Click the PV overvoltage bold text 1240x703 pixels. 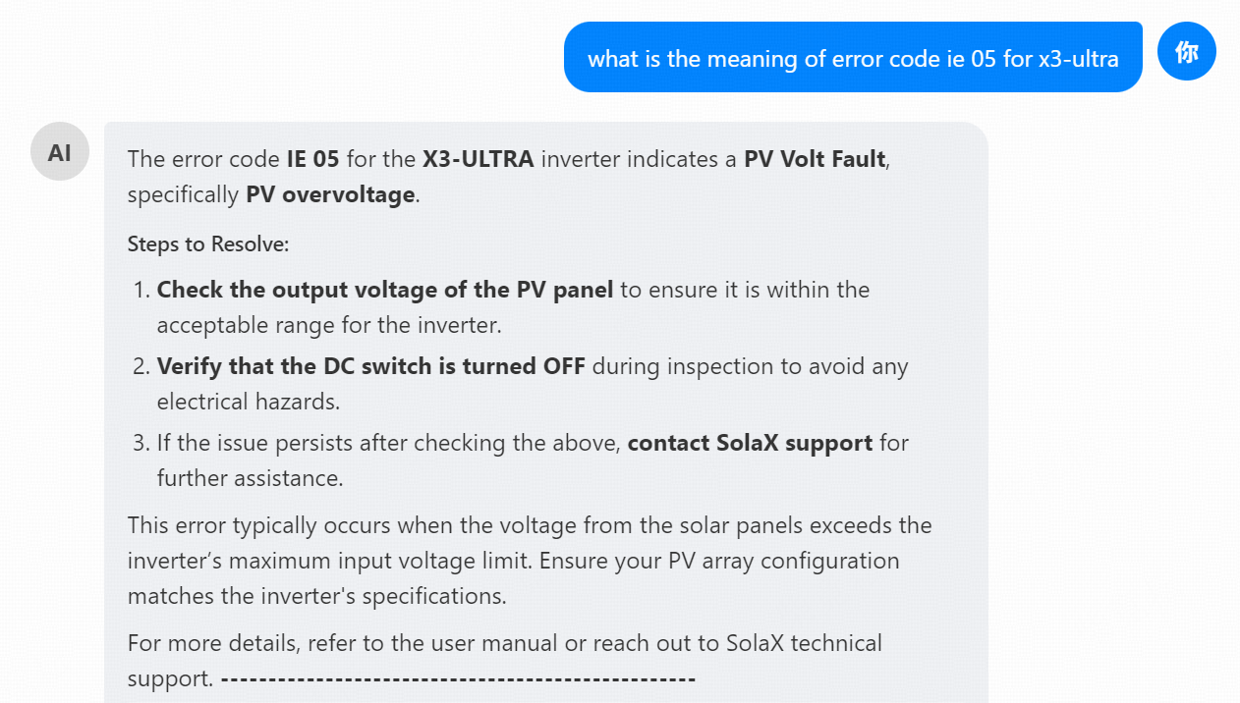(329, 193)
